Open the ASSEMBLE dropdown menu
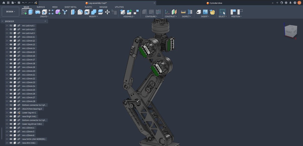Viewport: 303px width, 146px height. point(129,17)
